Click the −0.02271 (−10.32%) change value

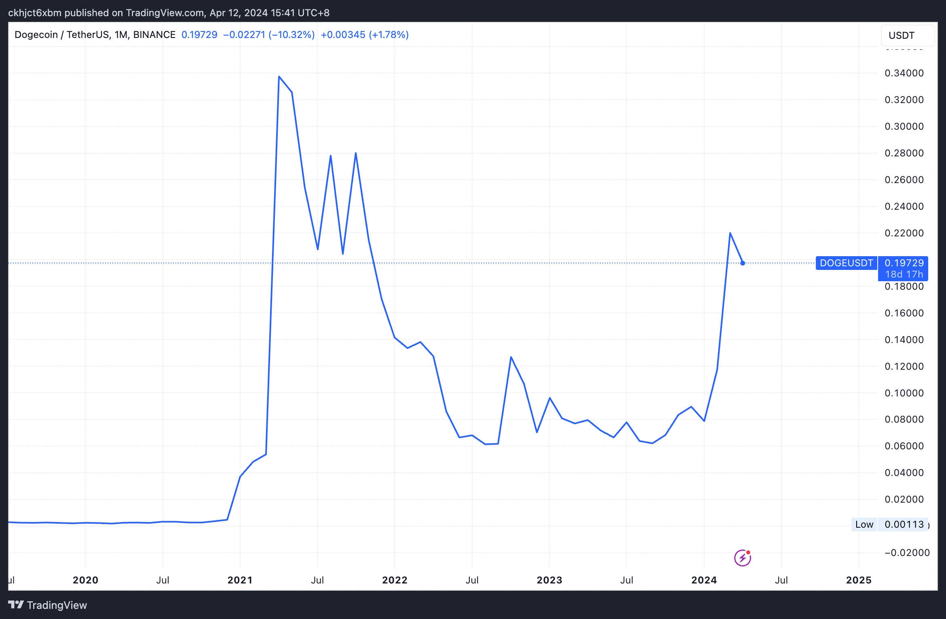[269, 35]
